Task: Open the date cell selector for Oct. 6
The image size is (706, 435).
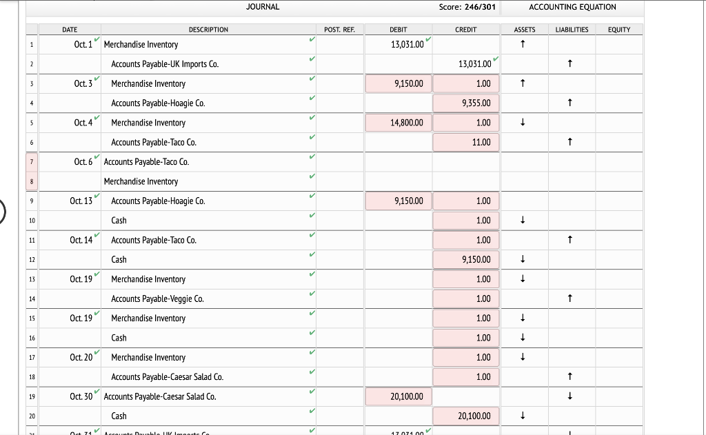Action: click(x=72, y=162)
